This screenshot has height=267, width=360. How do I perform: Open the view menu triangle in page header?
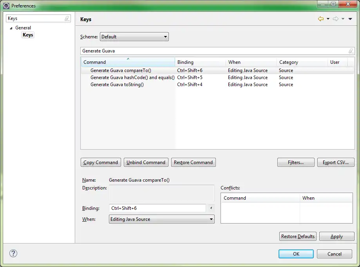pos(350,19)
